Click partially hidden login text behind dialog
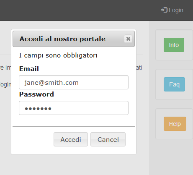The image size is (193, 175). 5,84
